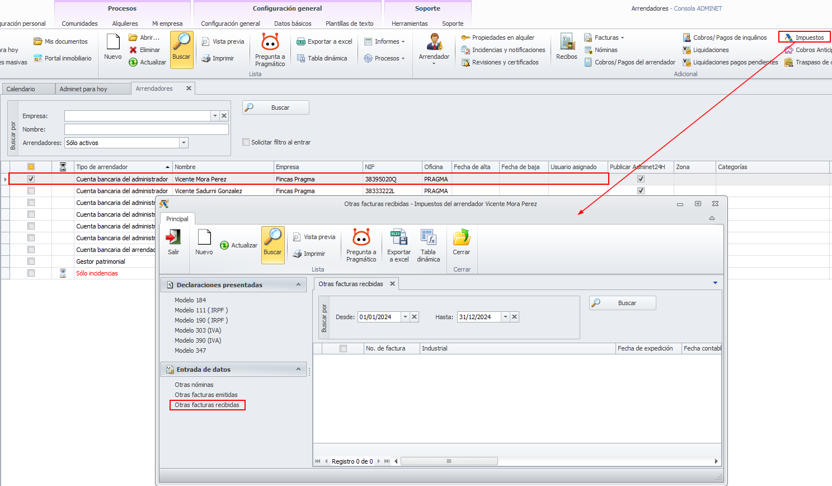
Task: Click the horizontal scrollbar in facturas grid
Action: (449, 461)
